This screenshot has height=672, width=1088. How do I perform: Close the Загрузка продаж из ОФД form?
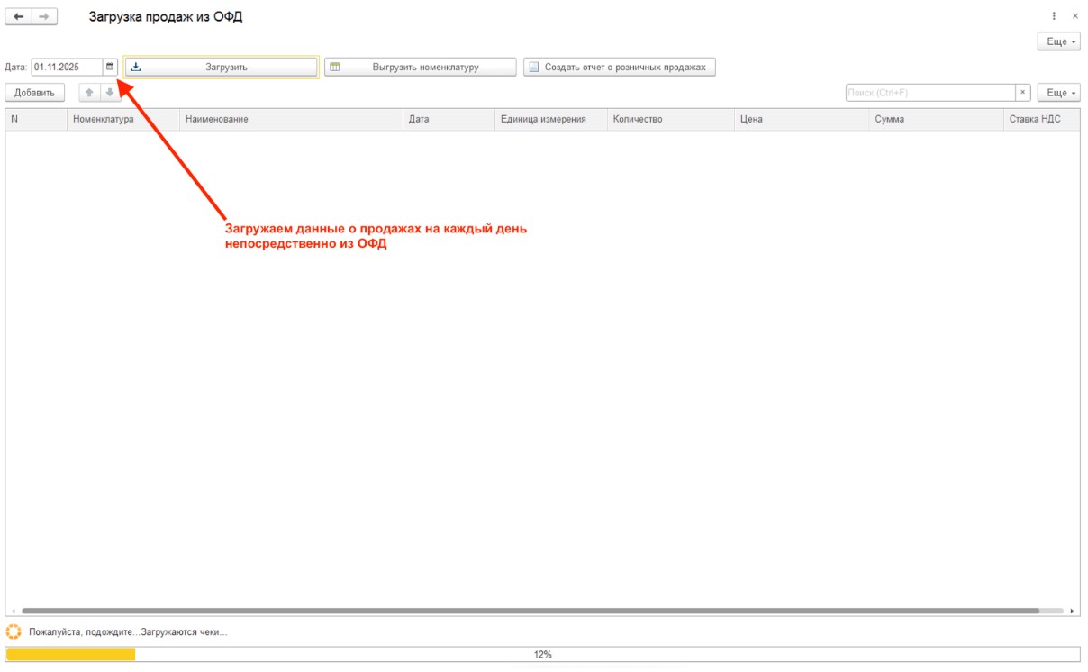1074,16
